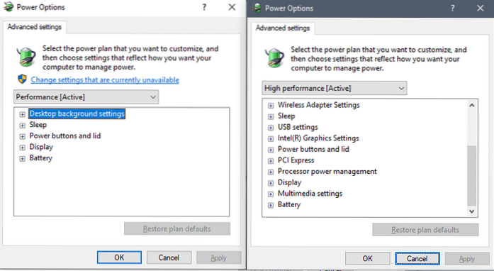Expand Processor power management node
This screenshot has width=494, height=271.
tap(271, 172)
